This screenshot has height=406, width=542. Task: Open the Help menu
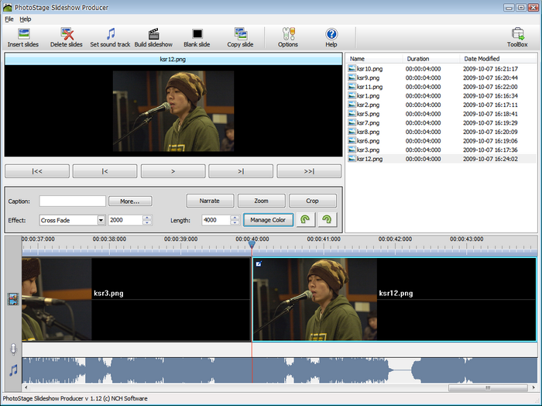point(26,19)
